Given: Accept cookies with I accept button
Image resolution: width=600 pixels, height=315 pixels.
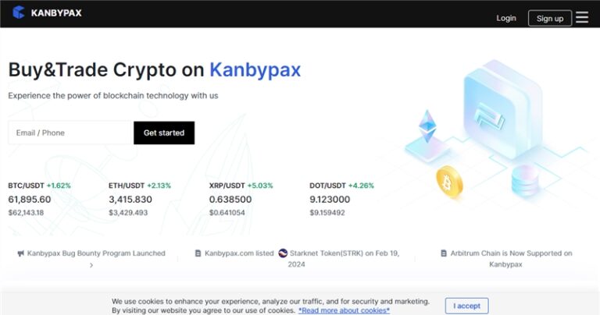Looking at the screenshot, I should pos(467,306).
